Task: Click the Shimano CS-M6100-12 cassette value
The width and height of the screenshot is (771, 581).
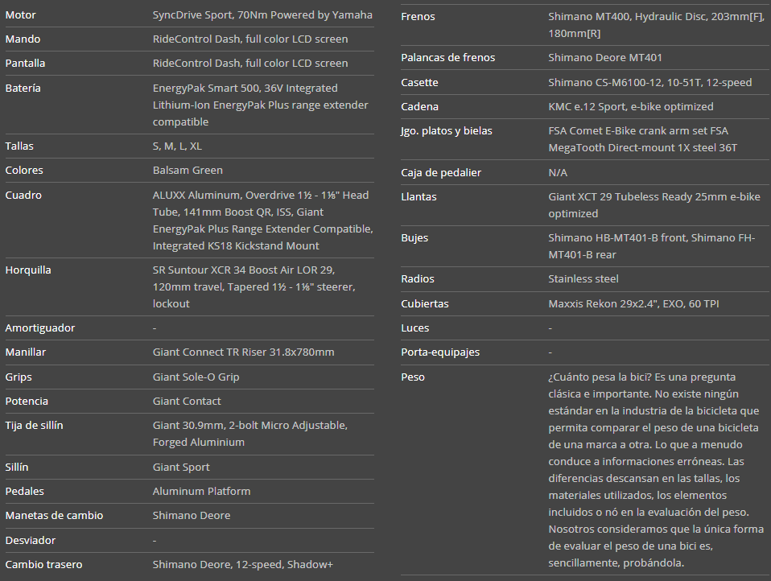Action: click(x=649, y=82)
